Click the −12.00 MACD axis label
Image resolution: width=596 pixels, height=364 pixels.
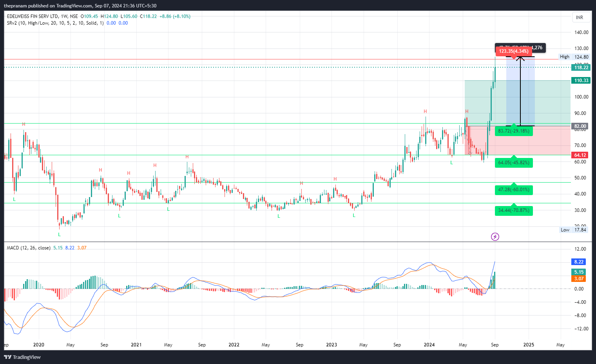pyautogui.click(x=582, y=329)
